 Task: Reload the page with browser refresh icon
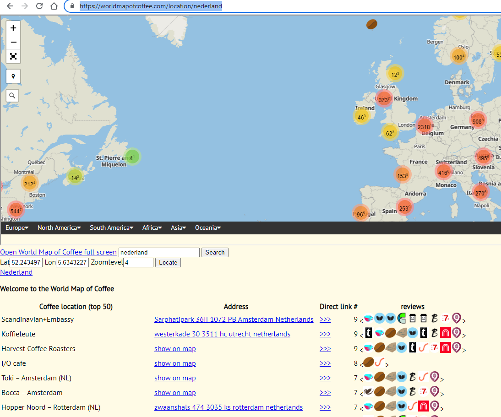click(x=39, y=6)
